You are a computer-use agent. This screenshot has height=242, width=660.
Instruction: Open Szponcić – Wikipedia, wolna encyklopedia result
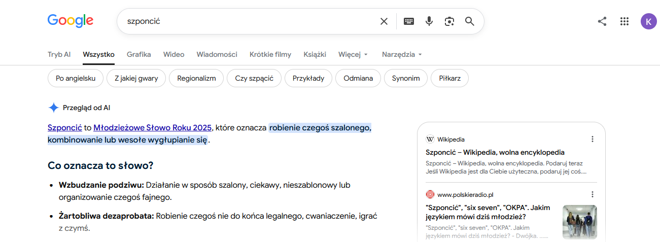coord(495,152)
